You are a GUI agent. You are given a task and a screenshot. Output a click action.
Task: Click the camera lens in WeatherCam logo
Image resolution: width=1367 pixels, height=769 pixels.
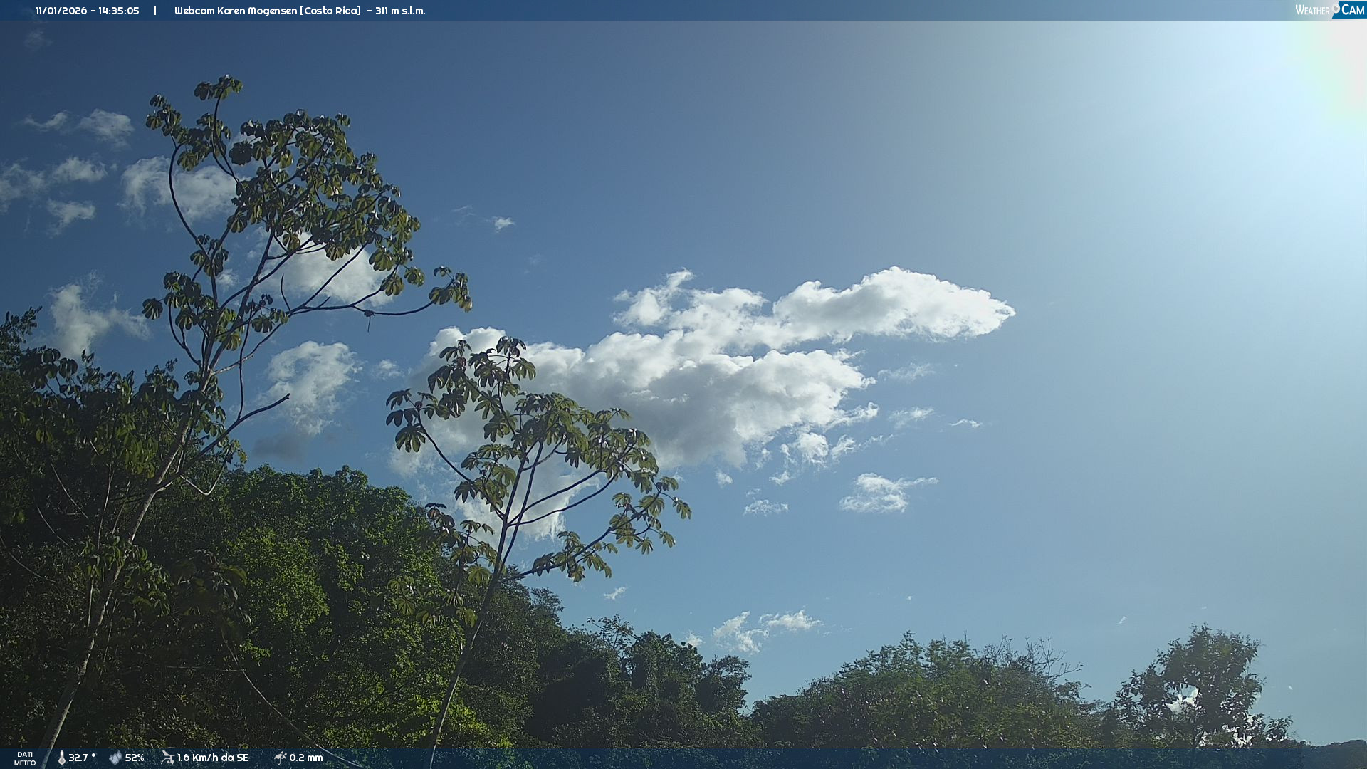1336,8
